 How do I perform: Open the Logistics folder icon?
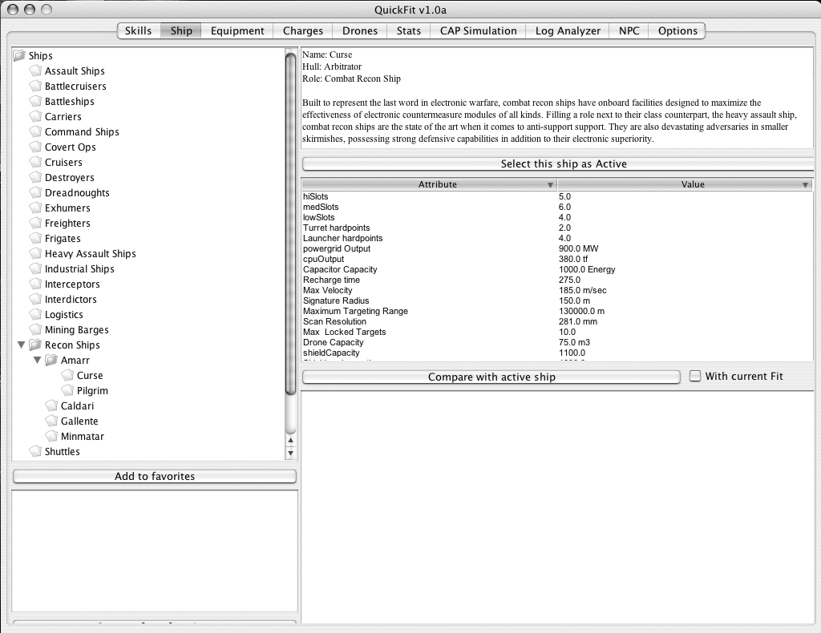pyautogui.click(x=35, y=314)
